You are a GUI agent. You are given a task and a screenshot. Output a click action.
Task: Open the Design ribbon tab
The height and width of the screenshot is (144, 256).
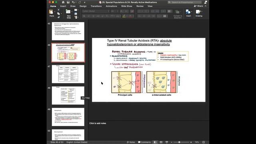83,6
